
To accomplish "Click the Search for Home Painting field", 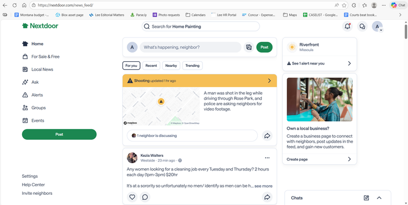I will click(x=201, y=26).
